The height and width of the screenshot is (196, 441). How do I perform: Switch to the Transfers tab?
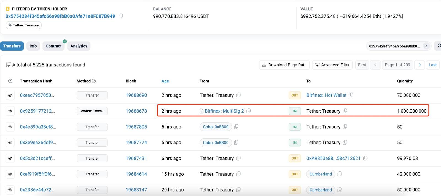12,46
